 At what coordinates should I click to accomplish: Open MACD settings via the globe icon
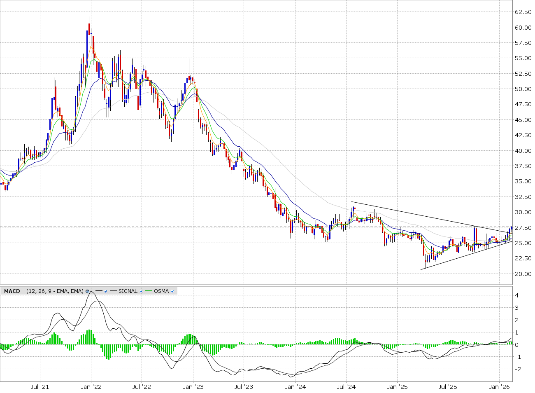pos(87,291)
